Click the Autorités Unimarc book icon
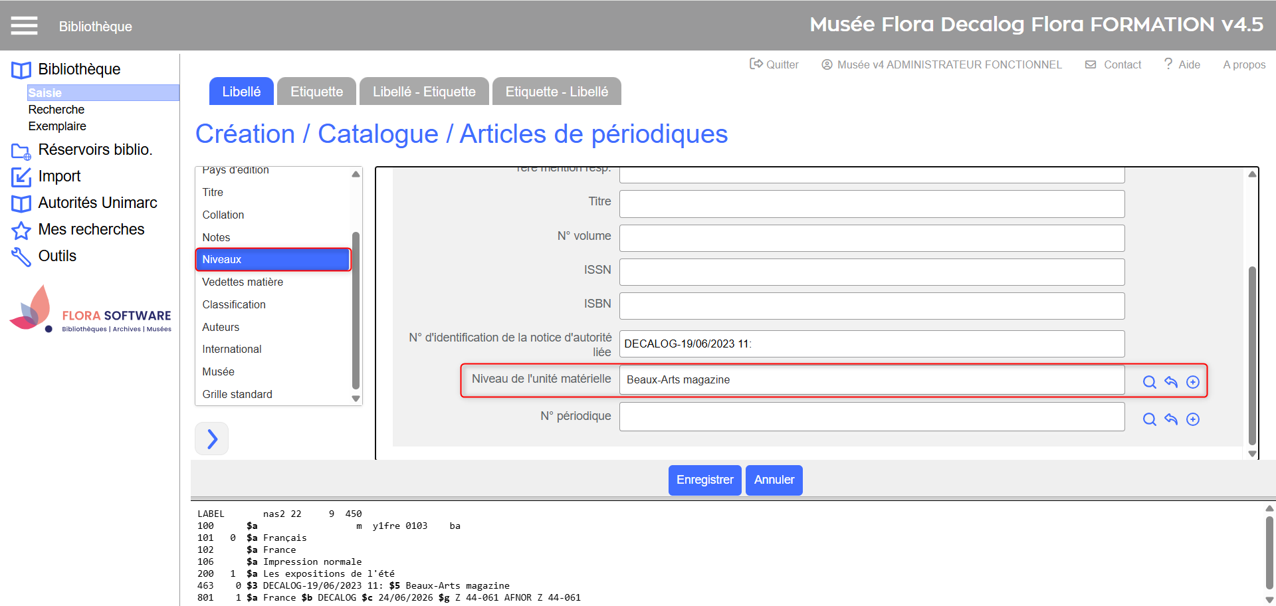Screen dimensions: 1276x606 tap(21, 203)
